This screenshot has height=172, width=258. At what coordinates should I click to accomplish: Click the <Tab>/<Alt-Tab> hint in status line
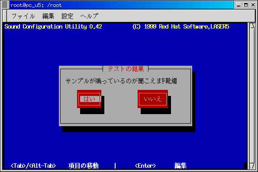(33, 166)
